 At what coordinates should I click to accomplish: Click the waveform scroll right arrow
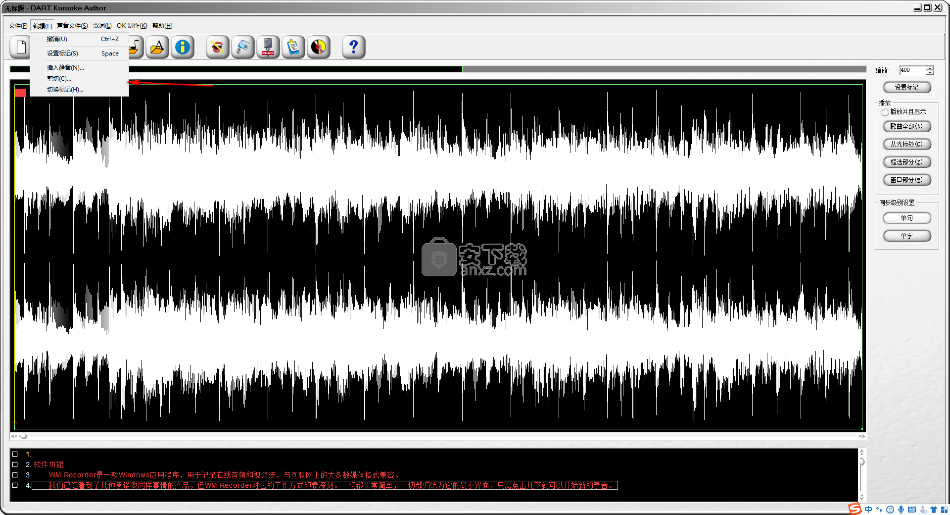pyautogui.click(x=862, y=436)
